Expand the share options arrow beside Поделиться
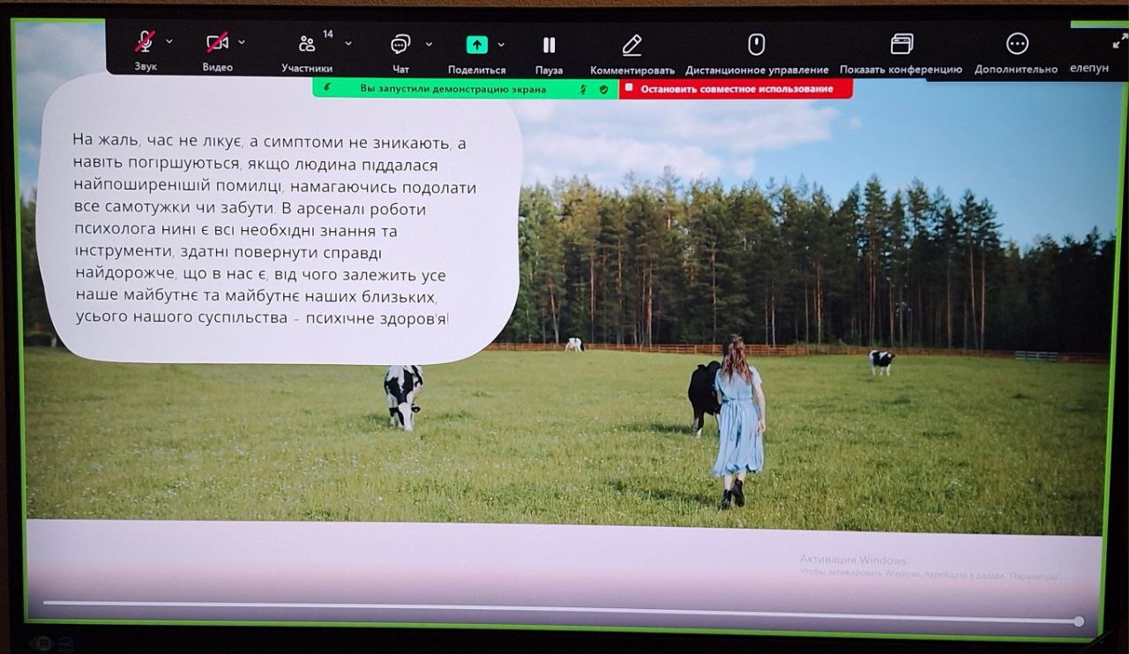The width and height of the screenshot is (1129, 654). pos(501,44)
